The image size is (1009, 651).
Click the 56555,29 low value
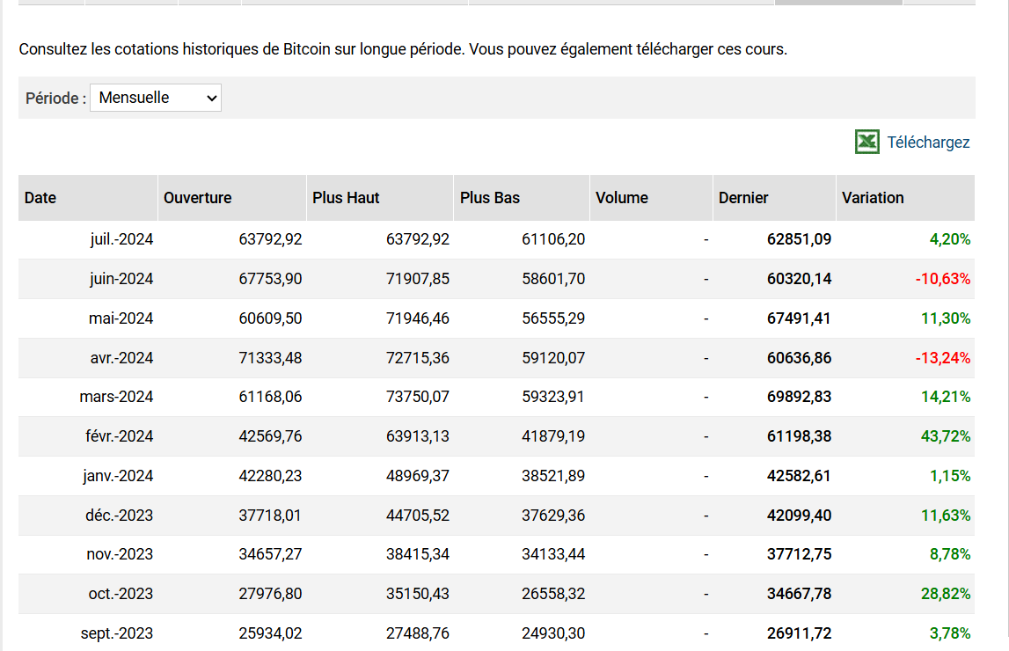coord(553,318)
